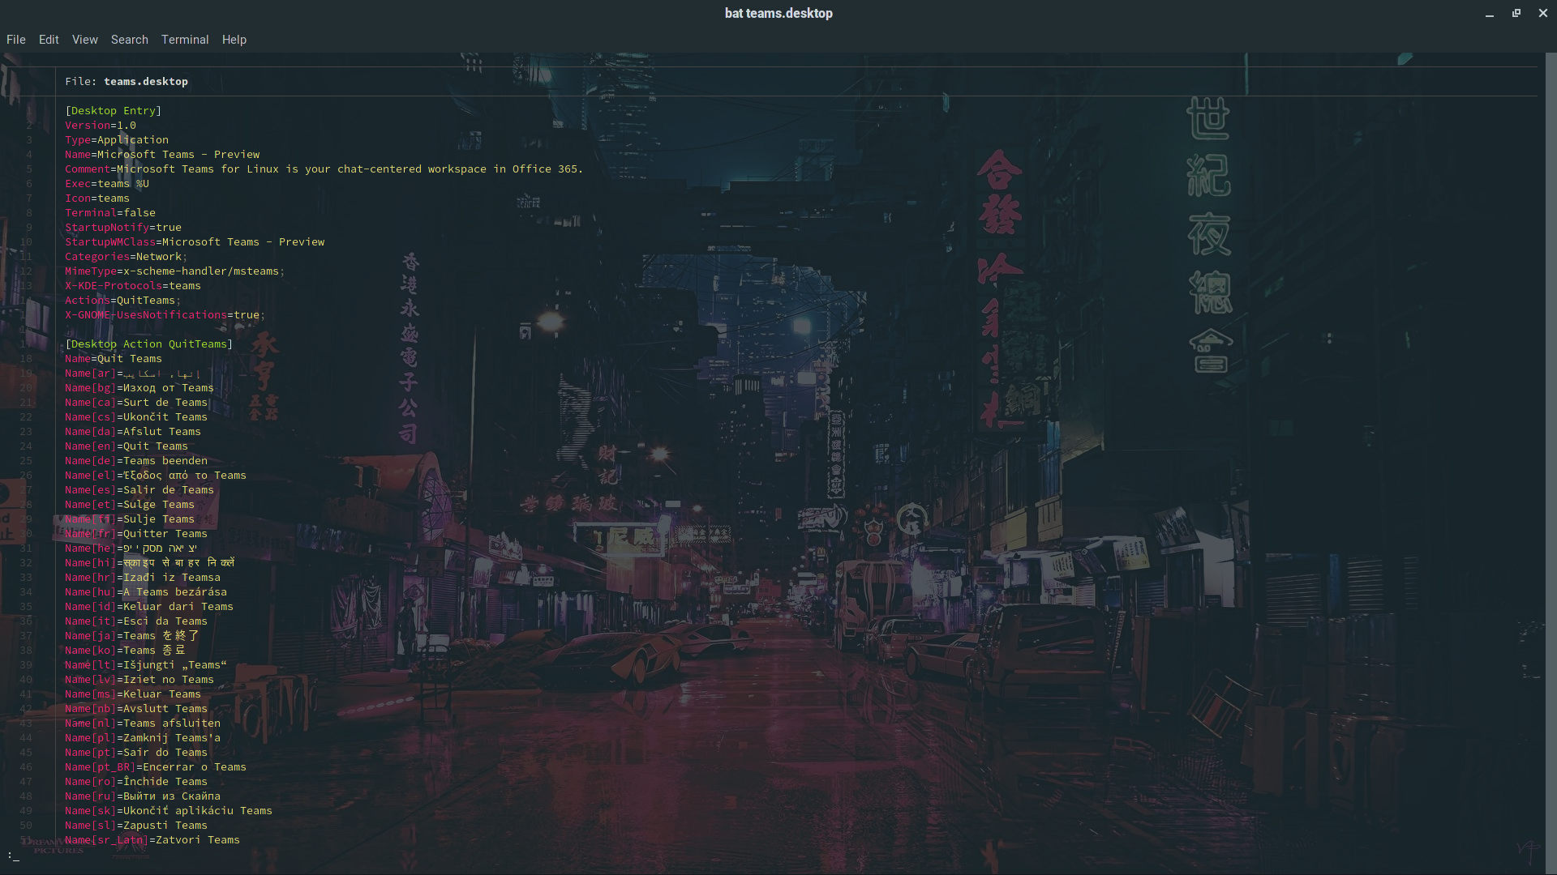Click the Comment line about Office 365

pyautogui.click(x=324, y=169)
